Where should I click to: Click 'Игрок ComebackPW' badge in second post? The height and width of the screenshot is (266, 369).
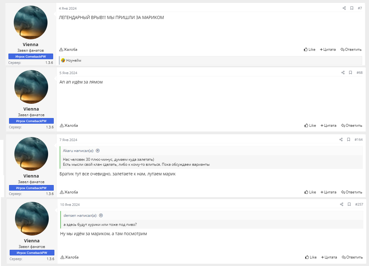(31, 121)
